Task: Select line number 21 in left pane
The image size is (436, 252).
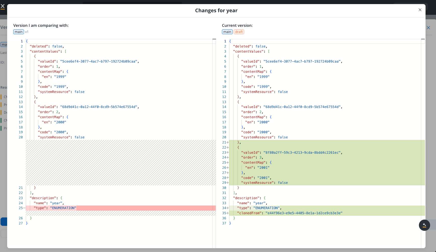Action: pyautogui.click(x=21, y=188)
